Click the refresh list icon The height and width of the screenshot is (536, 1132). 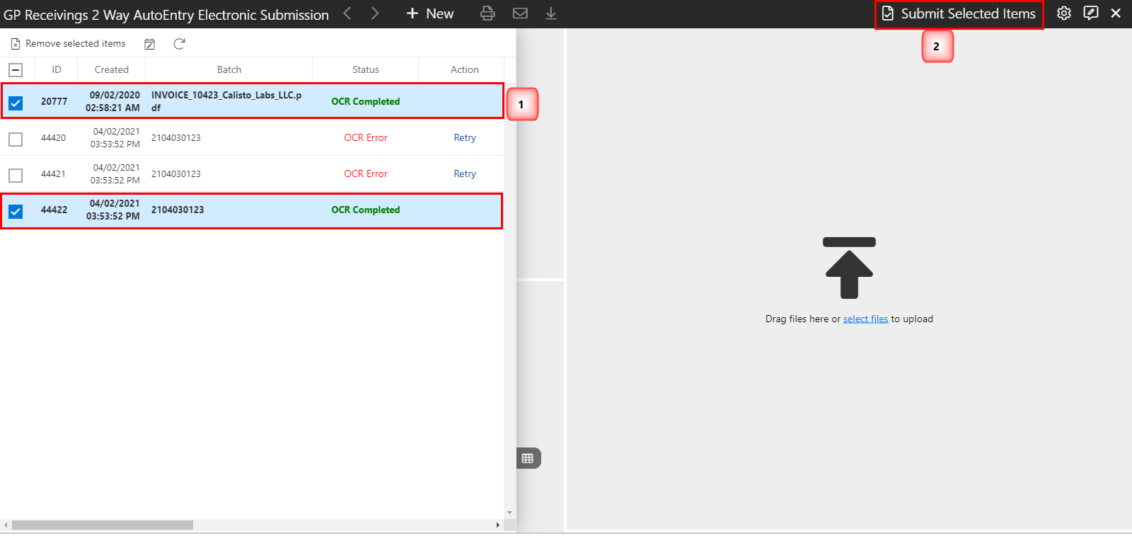[x=179, y=44]
